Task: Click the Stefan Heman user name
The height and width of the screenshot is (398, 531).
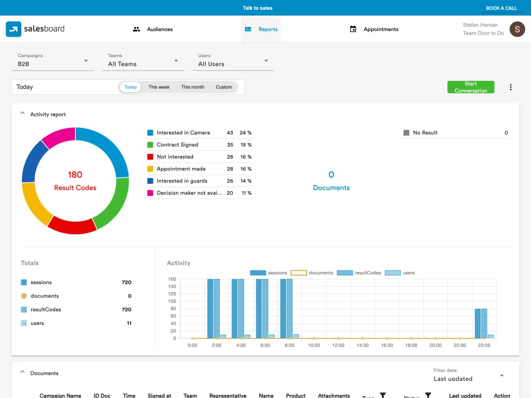Action: [x=480, y=25]
